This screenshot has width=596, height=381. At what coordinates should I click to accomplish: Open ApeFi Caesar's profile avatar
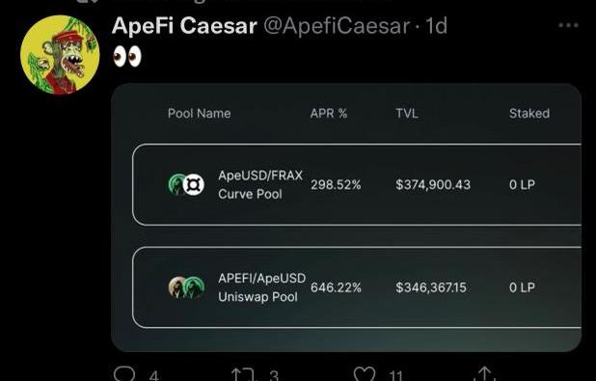(x=60, y=55)
